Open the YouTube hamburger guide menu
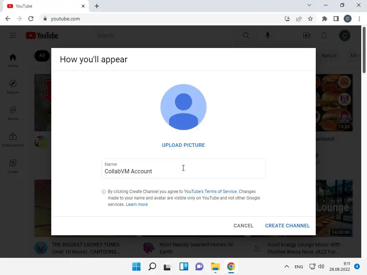Image resolution: width=367 pixels, height=275 pixels. 13,35
